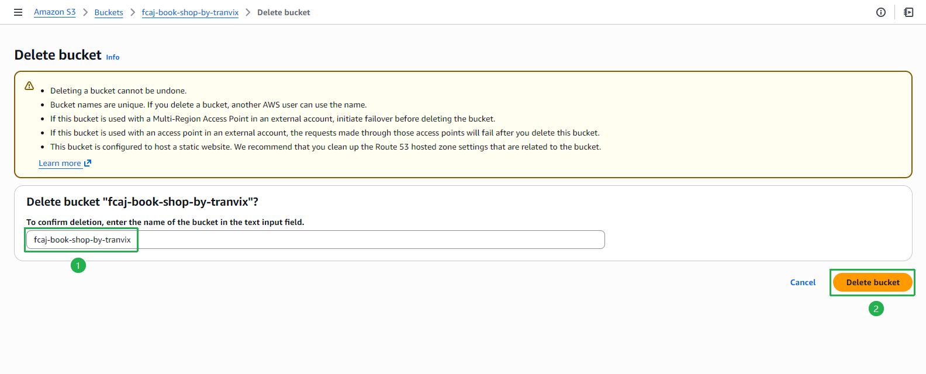Toggle the side tools panel icon
Viewport: 926px width, 374px height.
908,12
